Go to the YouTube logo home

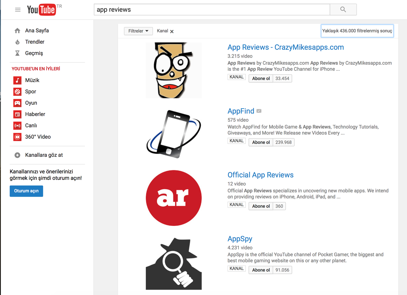coord(41,10)
